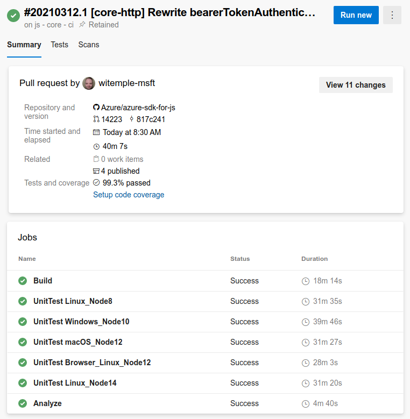Click the Retained pin icon
The height and width of the screenshot is (419, 410).
click(x=82, y=25)
